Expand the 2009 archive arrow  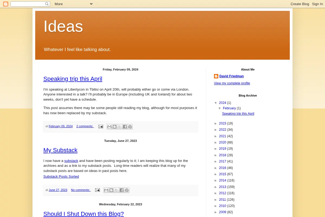(x=216, y=212)
